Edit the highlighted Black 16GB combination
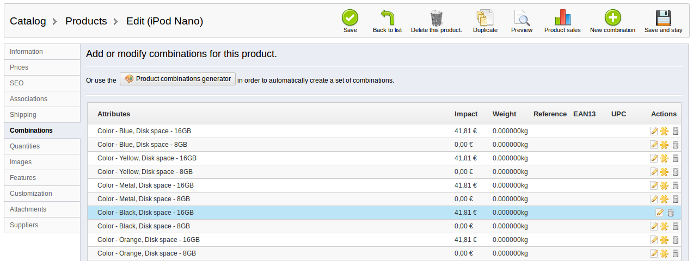Viewport: 693px width, 261px height. coord(660,213)
